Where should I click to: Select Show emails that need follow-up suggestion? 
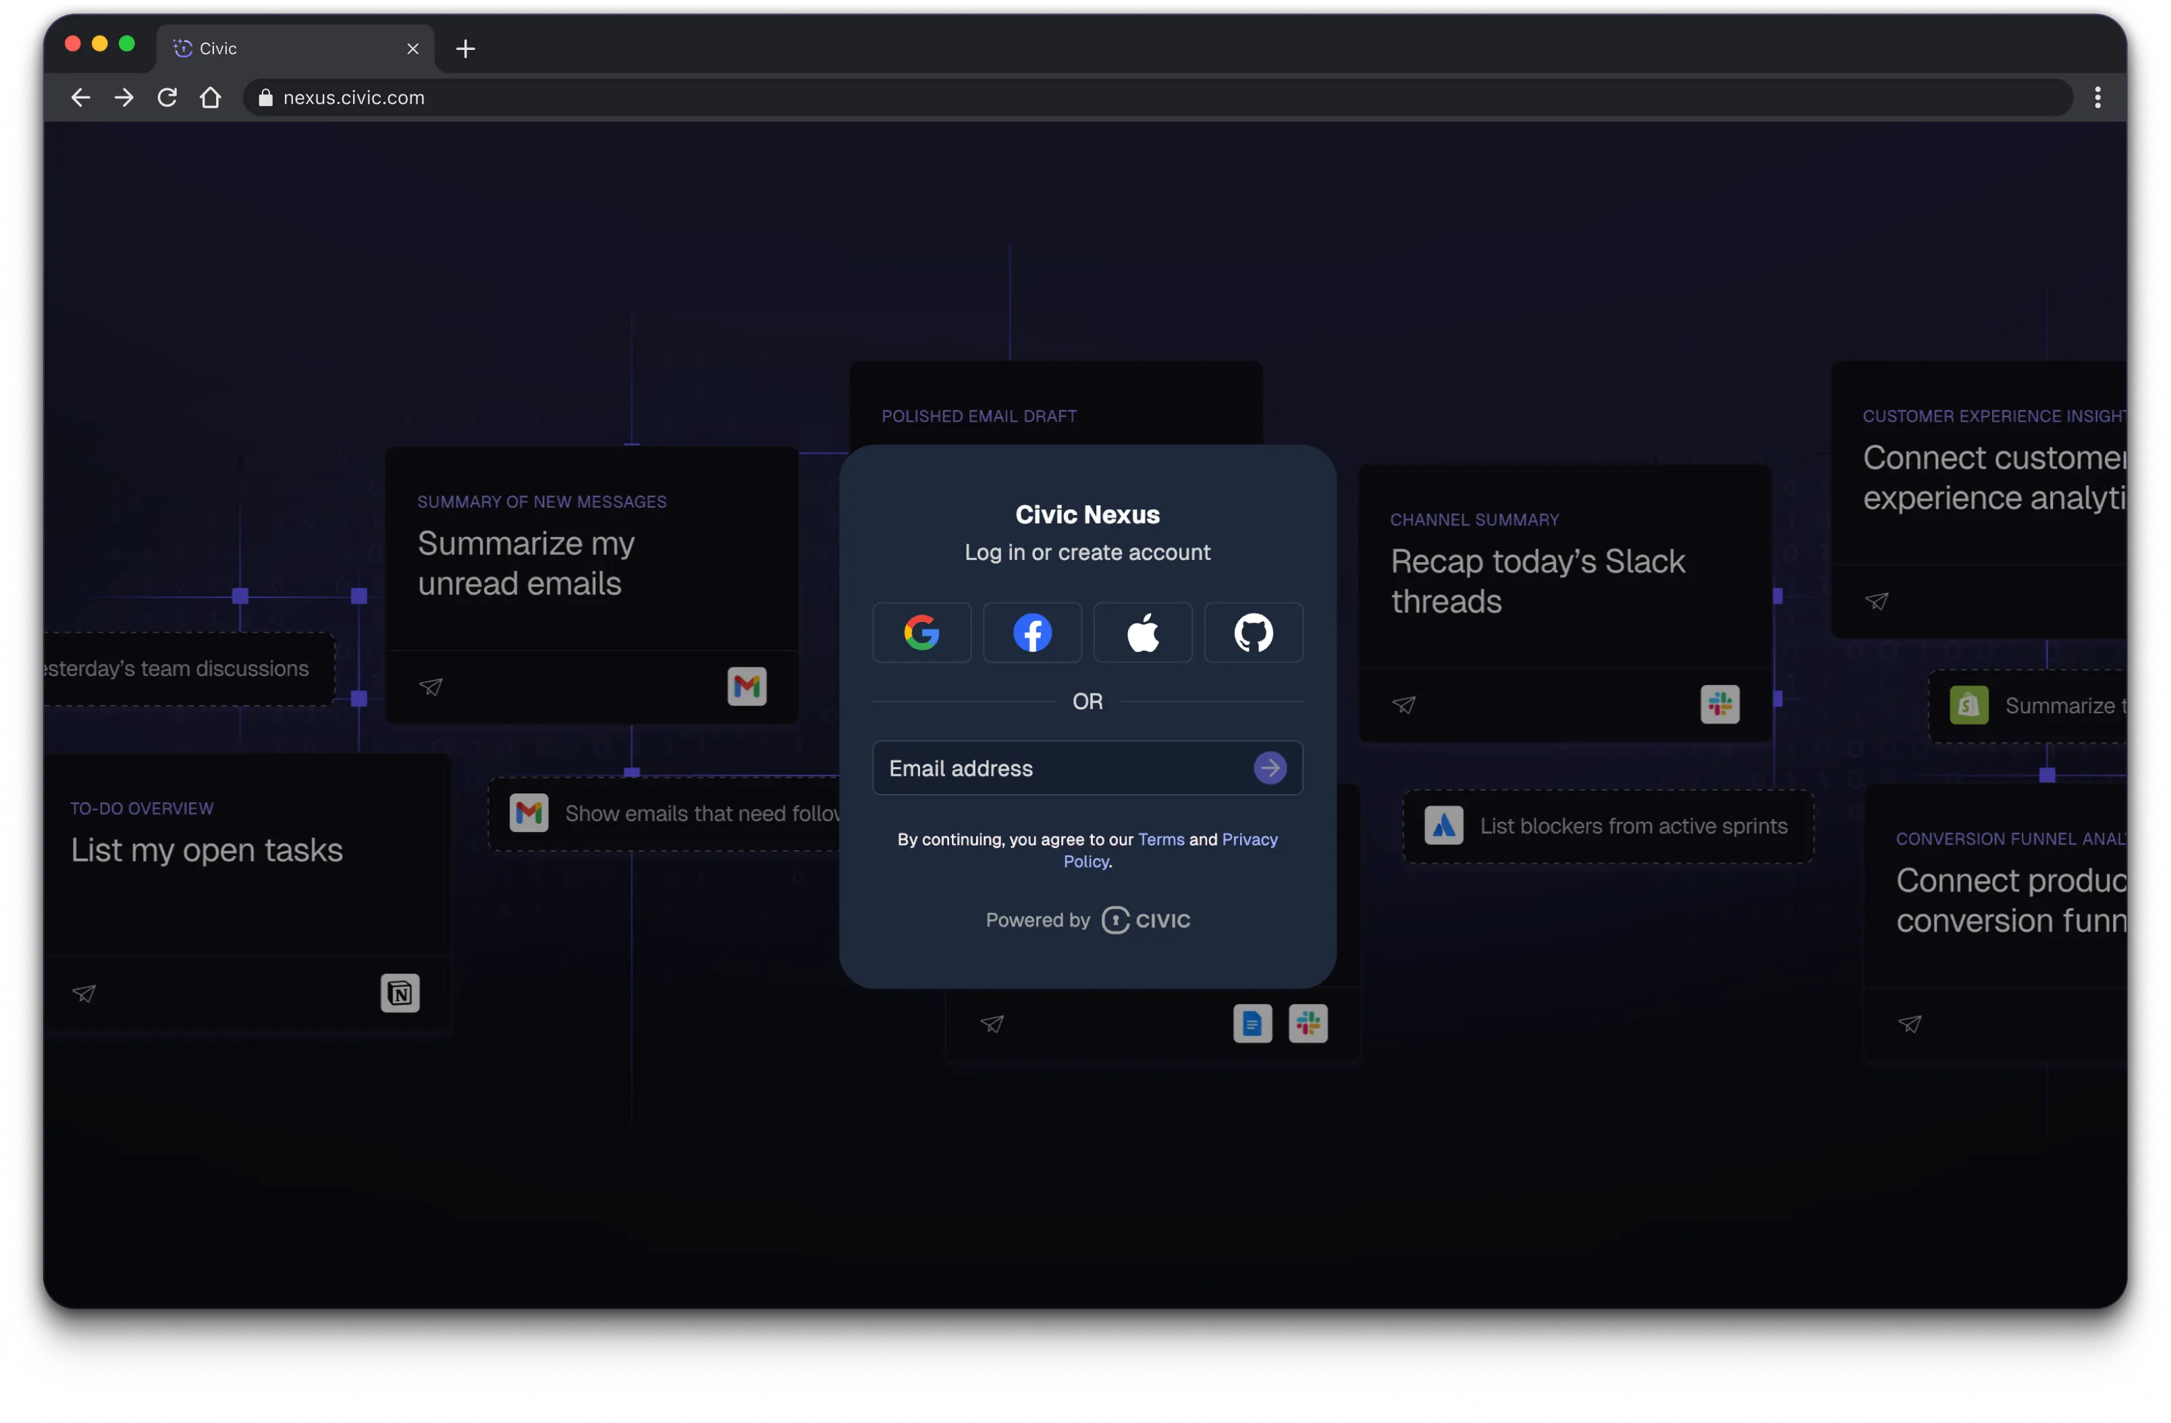[675, 813]
